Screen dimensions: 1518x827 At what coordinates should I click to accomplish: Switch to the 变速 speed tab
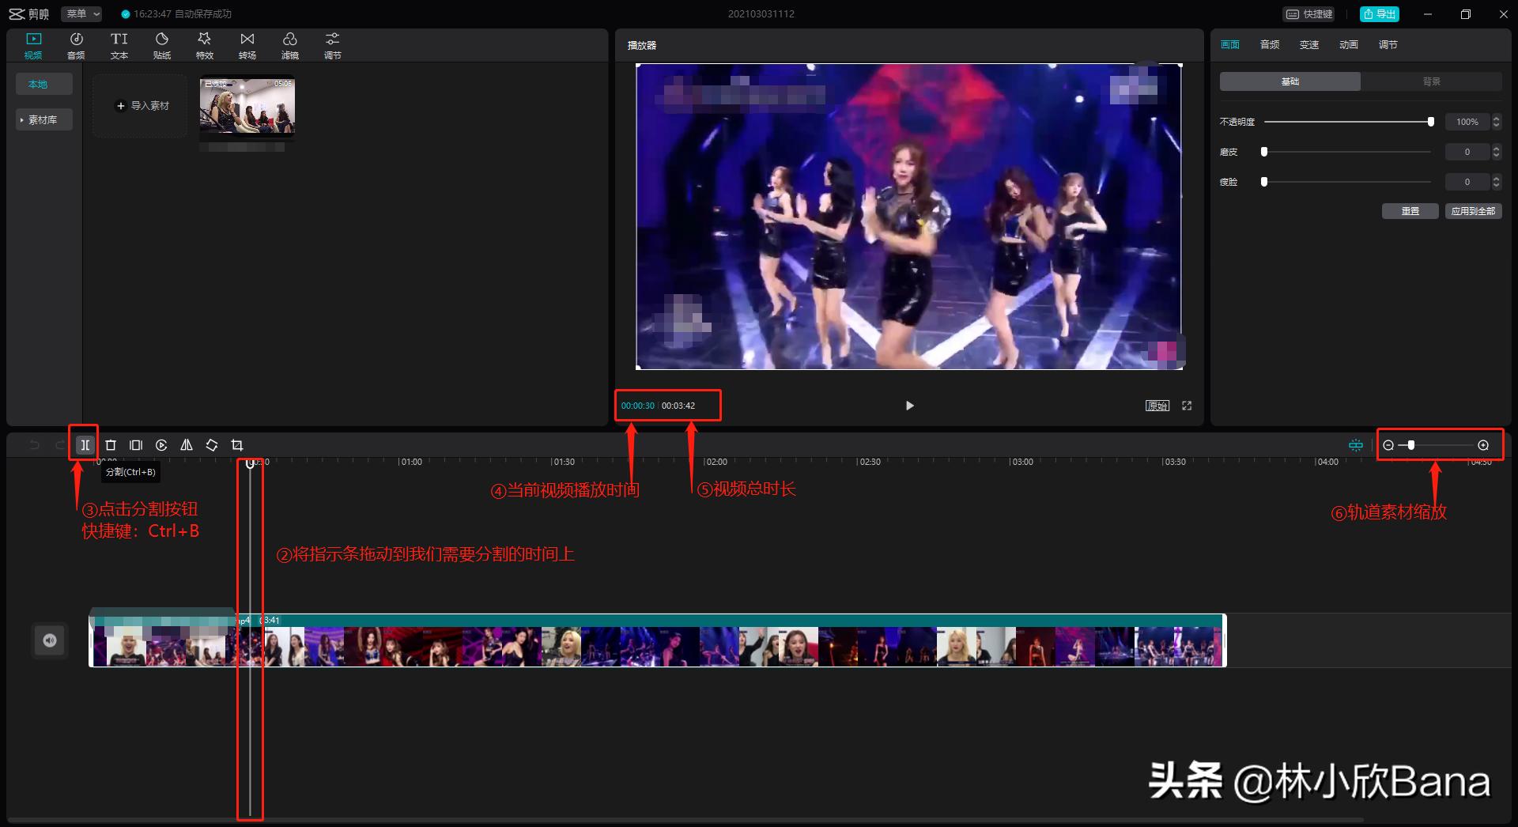[1309, 45]
